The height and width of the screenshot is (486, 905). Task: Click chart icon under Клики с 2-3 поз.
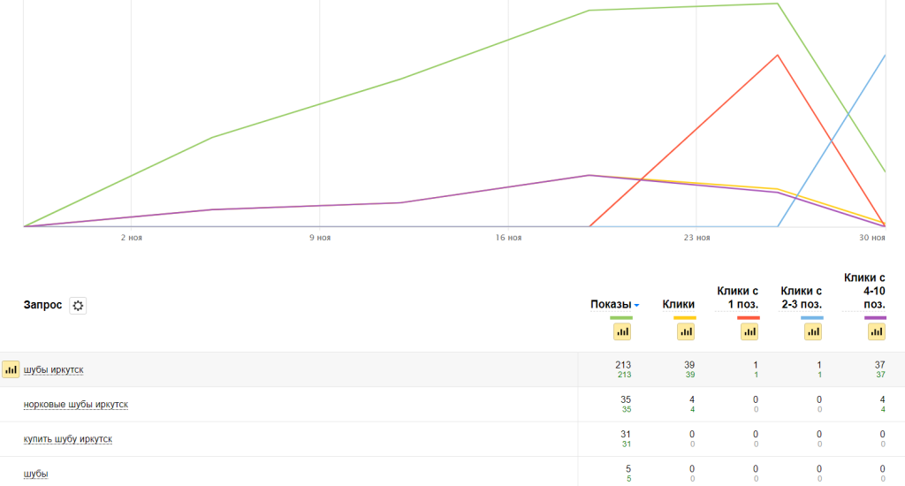pos(813,331)
